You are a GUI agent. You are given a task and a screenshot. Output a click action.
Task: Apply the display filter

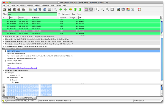click(79, 14)
